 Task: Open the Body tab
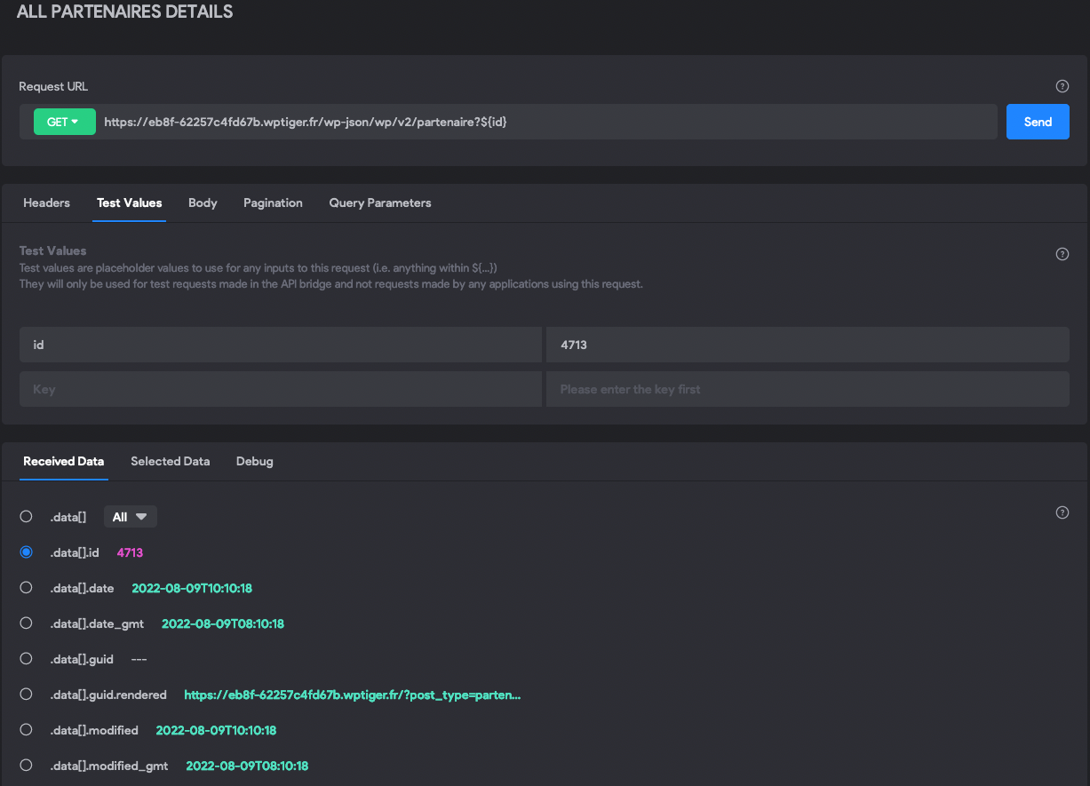pos(203,203)
